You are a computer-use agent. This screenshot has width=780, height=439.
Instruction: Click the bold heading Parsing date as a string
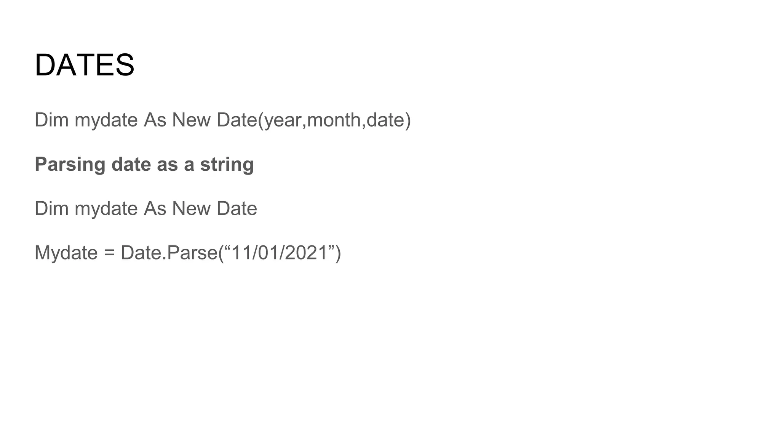144,165
